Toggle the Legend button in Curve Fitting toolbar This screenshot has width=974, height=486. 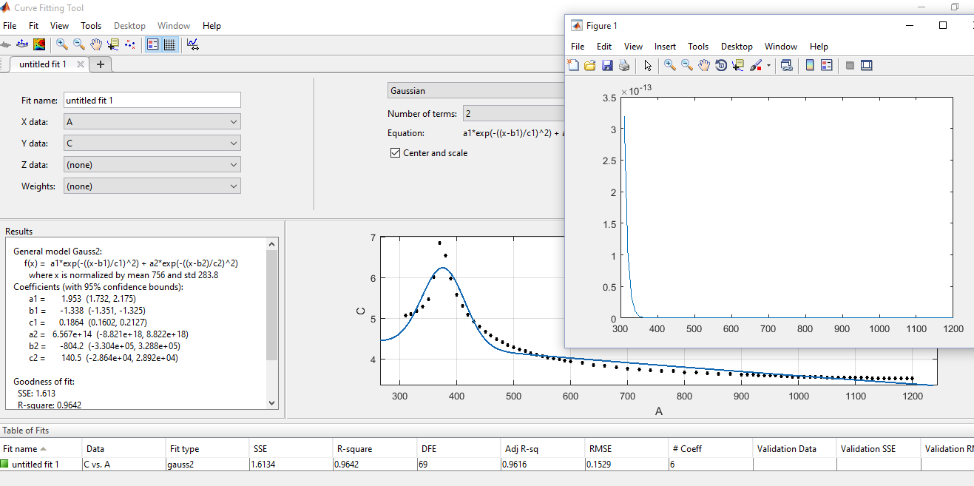(x=153, y=44)
